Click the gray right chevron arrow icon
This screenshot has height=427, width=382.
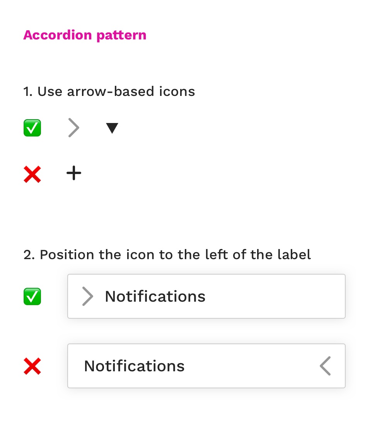pyautogui.click(x=73, y=128)
